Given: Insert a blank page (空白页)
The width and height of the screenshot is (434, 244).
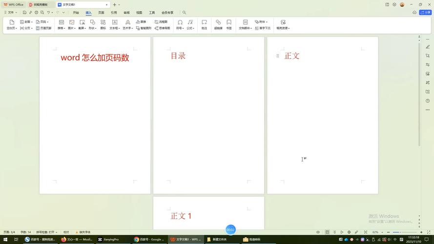Looking at the screenshot, I should pyautogui.click(x=12, y=24).
